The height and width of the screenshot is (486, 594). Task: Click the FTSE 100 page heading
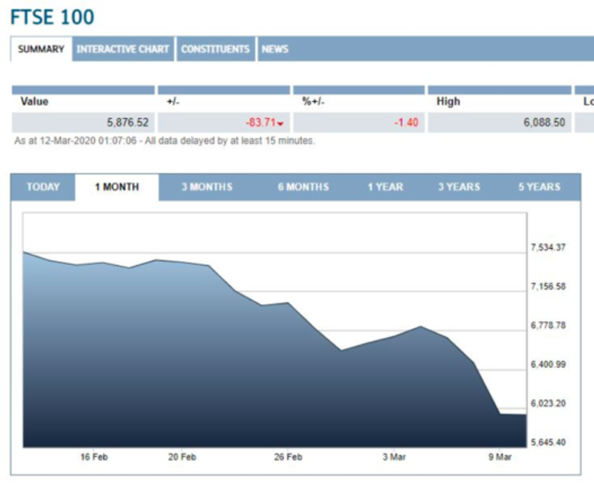click(53, 17)
